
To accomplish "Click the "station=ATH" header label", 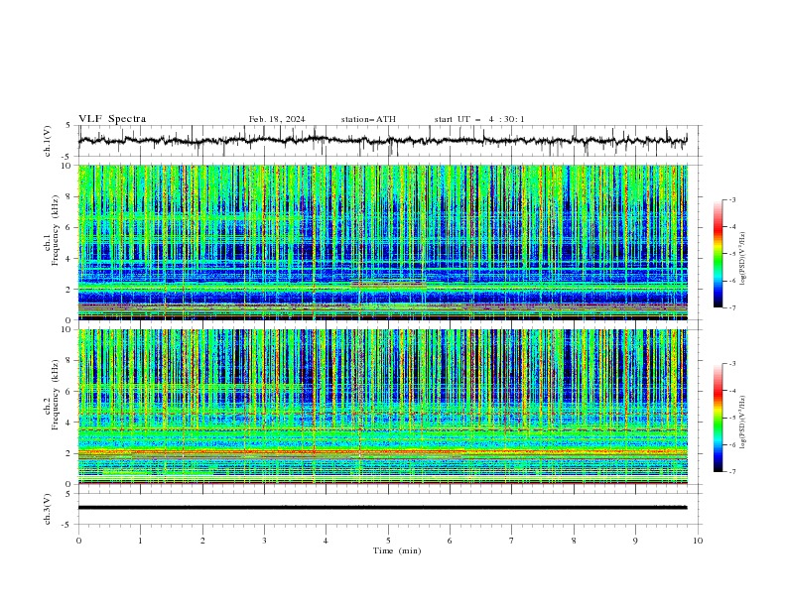I will pos(368,119).
